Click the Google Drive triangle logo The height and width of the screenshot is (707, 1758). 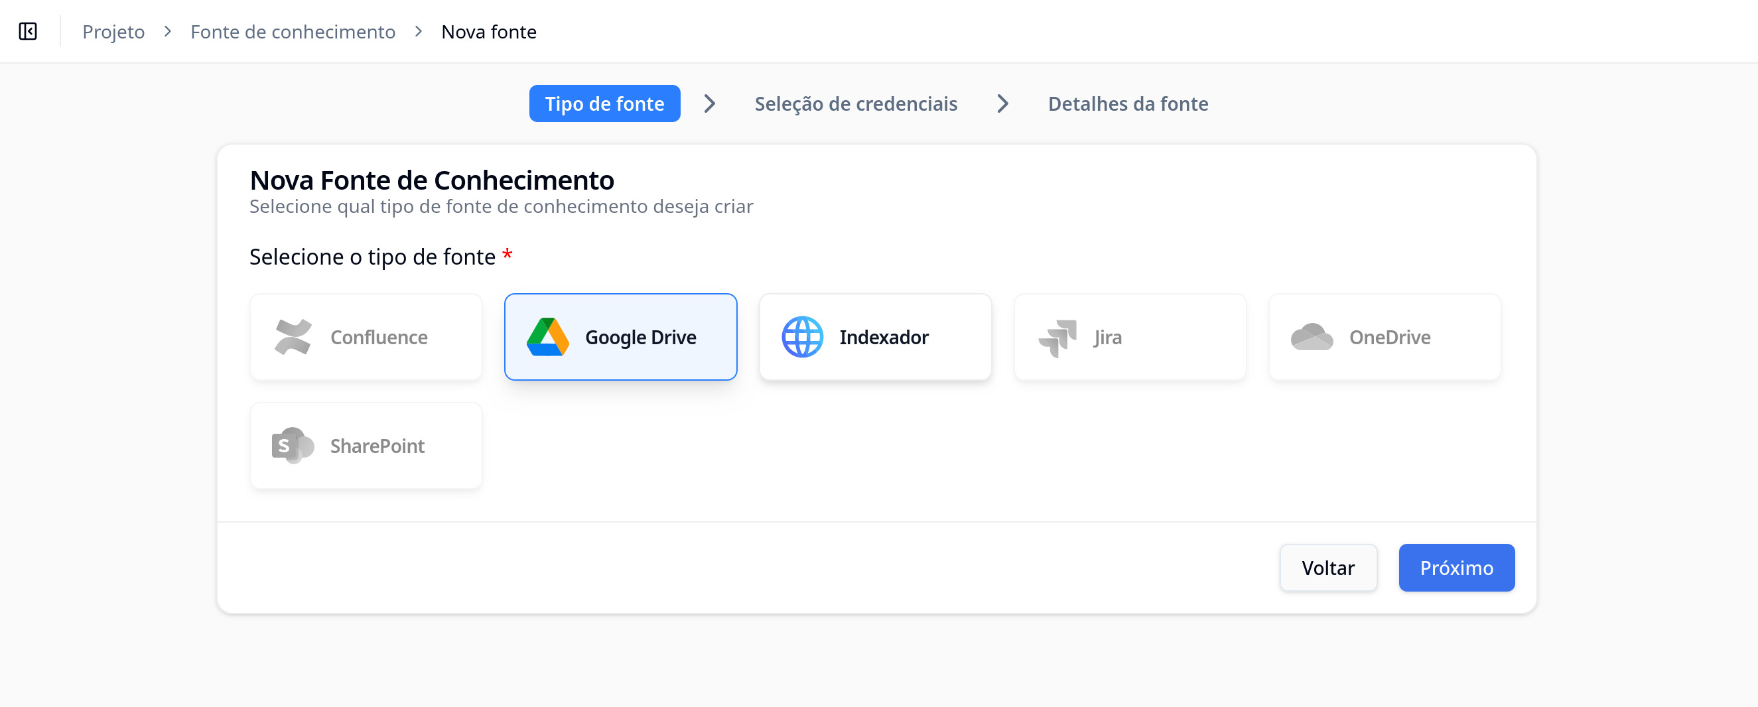click(x=547, y=337)
